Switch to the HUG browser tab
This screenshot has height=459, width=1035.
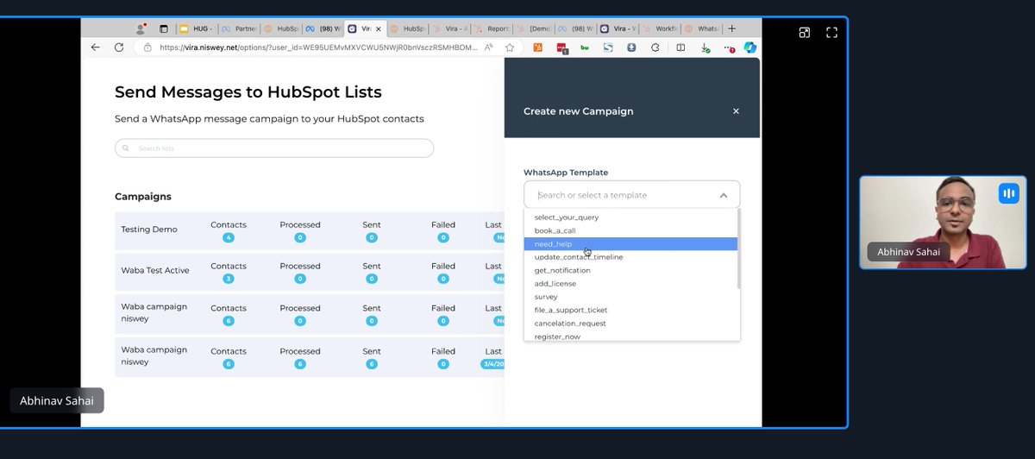(198, 28)
